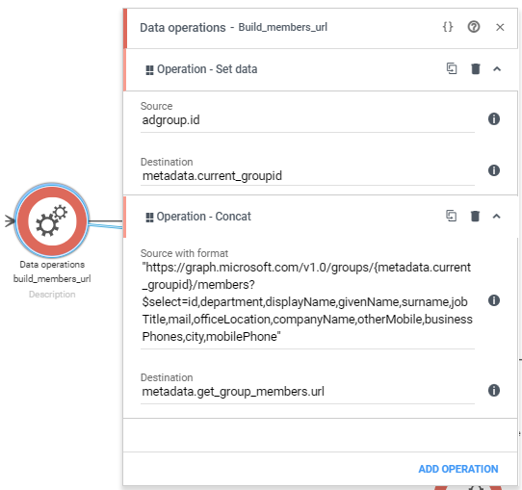522x490 pixels.
Task: Delete the Set data operation
Action: pos(476,69)
